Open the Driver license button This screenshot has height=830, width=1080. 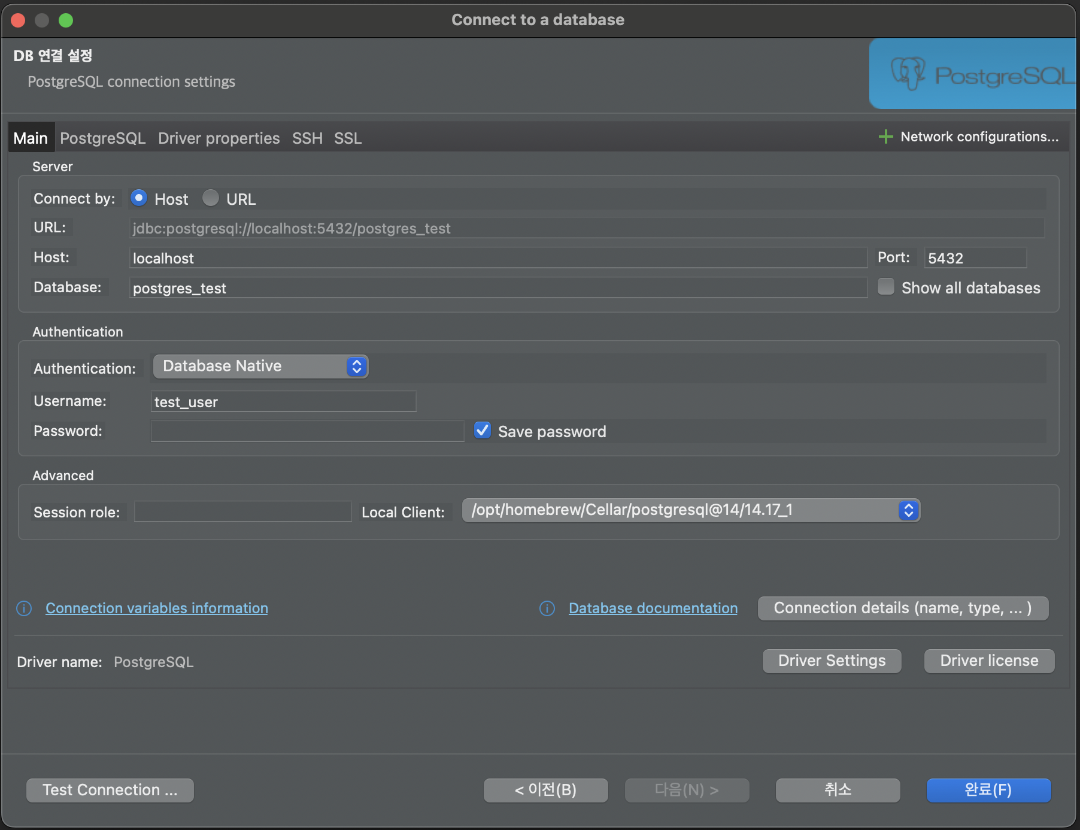click(x=990, y=661)
